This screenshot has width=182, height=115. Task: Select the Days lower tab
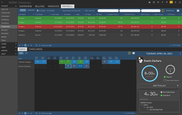point(22,49)
